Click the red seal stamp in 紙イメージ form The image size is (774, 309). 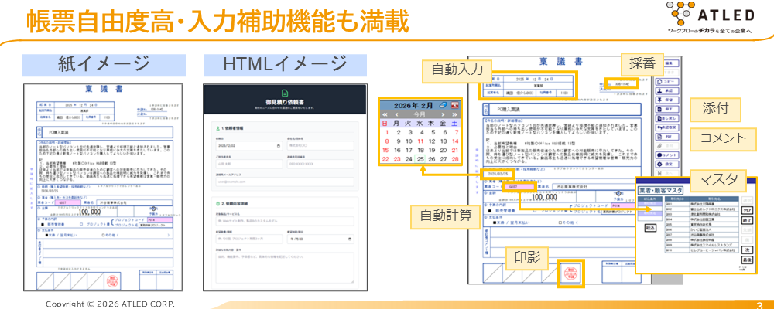pyautogui.click(x=112, y=281)
